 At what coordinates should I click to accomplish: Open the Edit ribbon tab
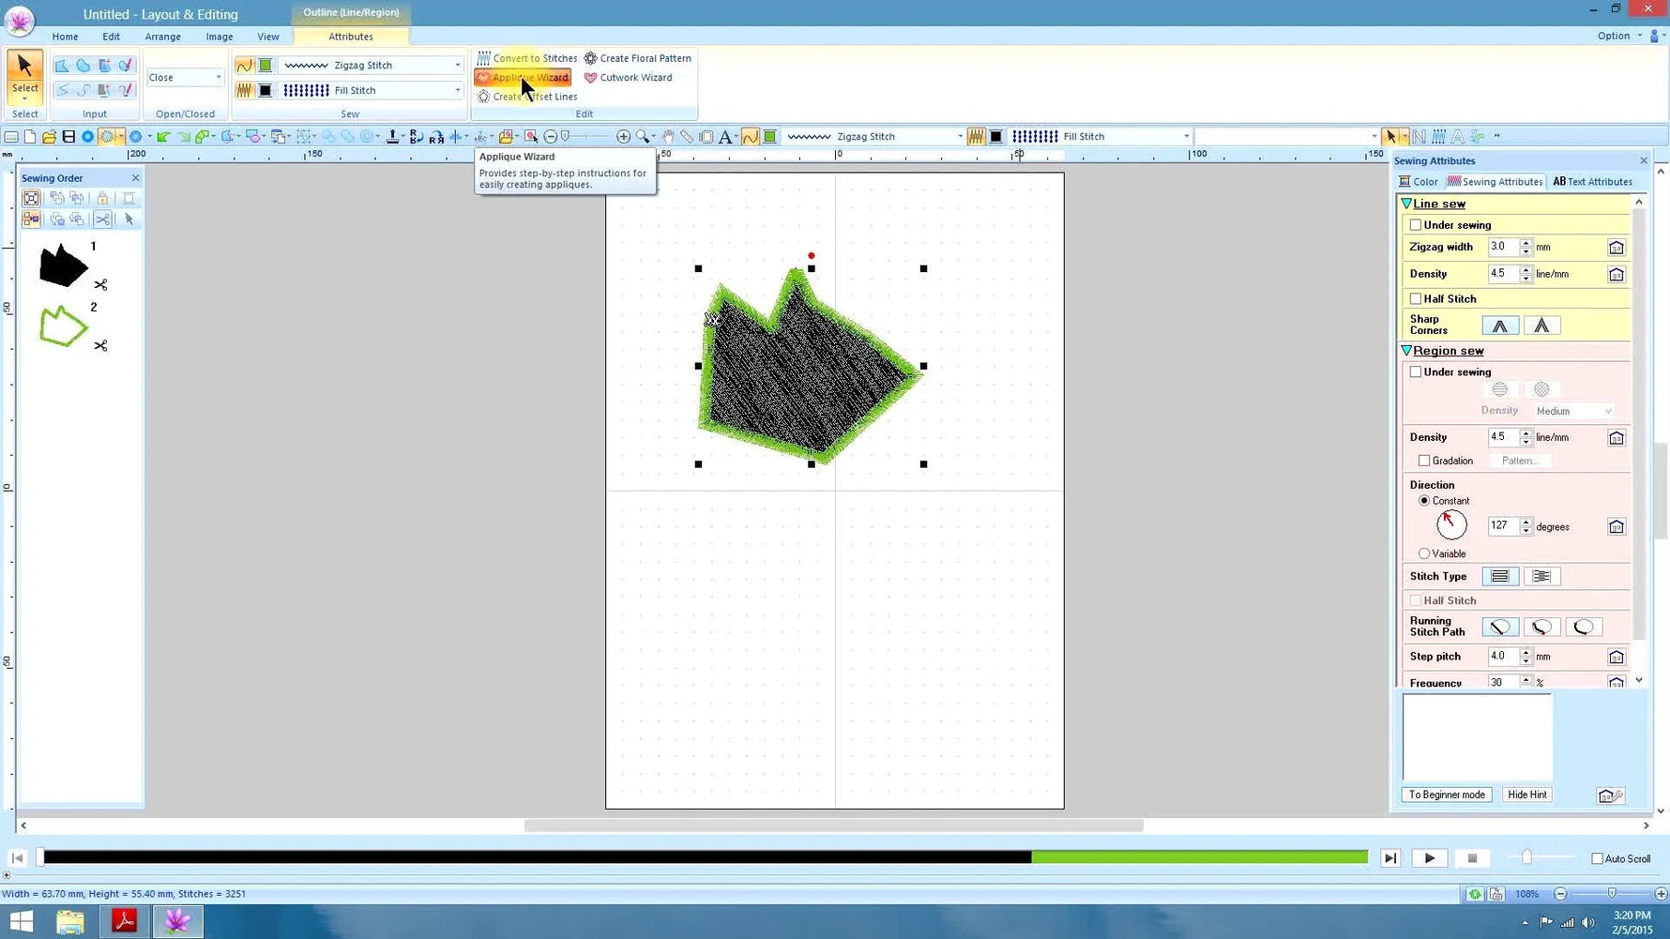click(111, 37)
